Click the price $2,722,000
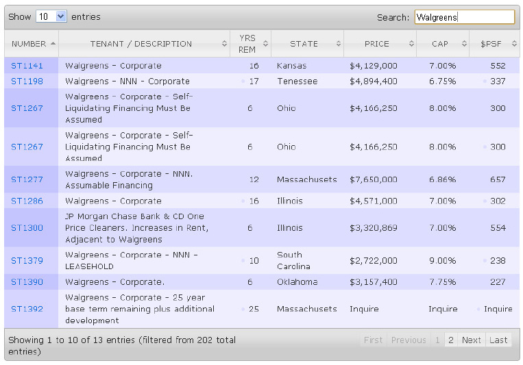The height and width of the screenshot is (365, 523). (374, 260)
